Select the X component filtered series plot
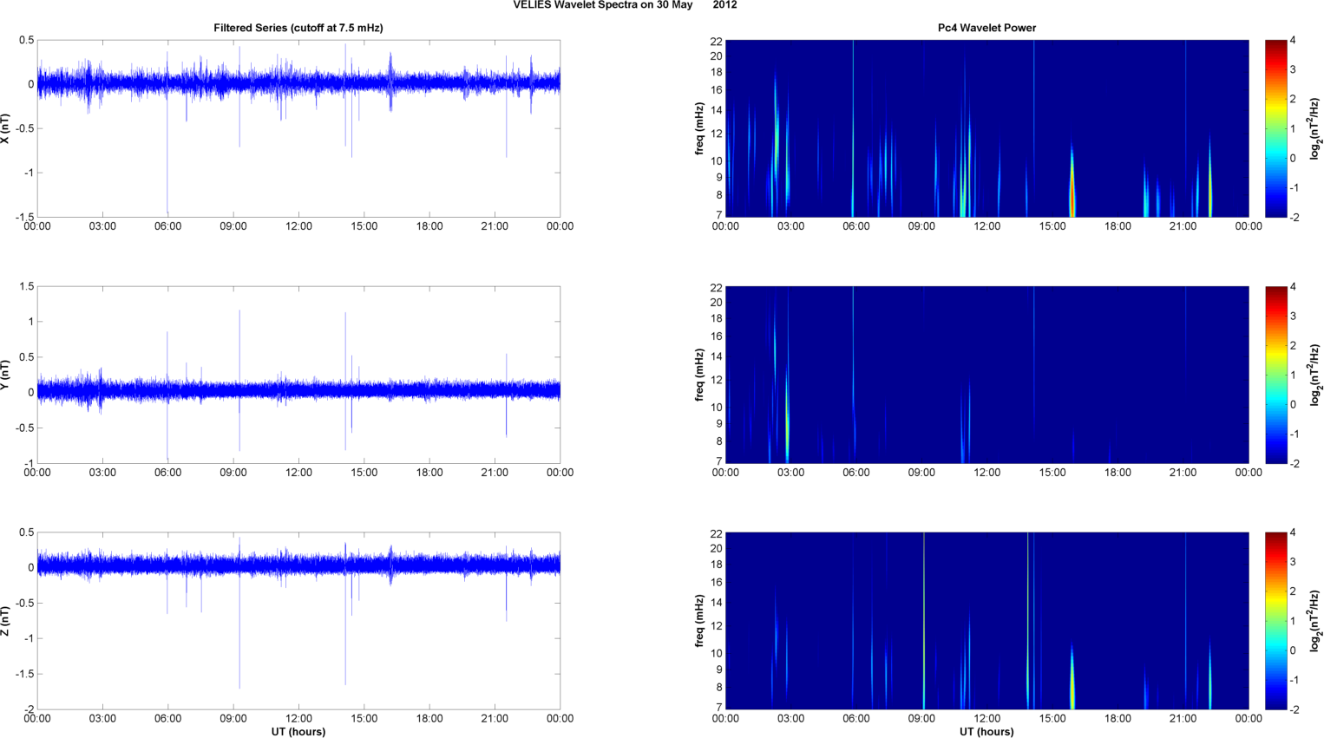Image resolution: width=1324 pixels, height=738 pixels. coord(298,128)
